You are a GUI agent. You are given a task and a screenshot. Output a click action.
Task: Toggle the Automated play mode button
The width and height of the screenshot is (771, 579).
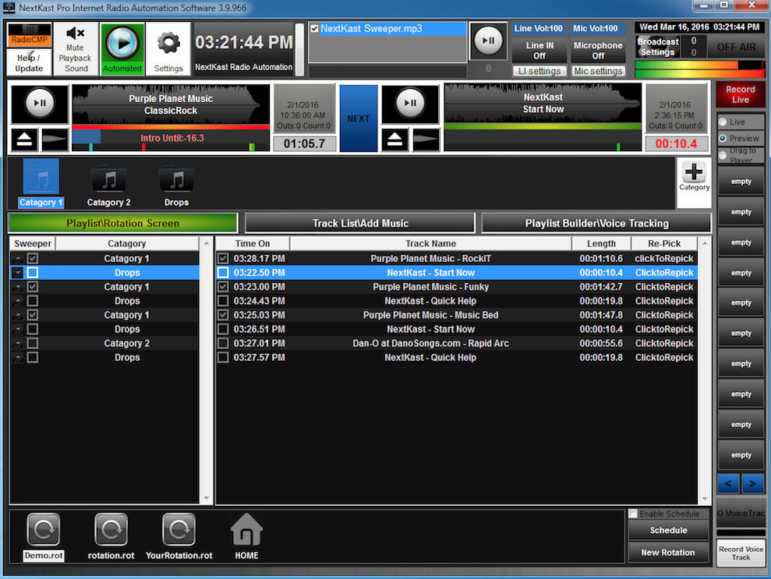122,44
